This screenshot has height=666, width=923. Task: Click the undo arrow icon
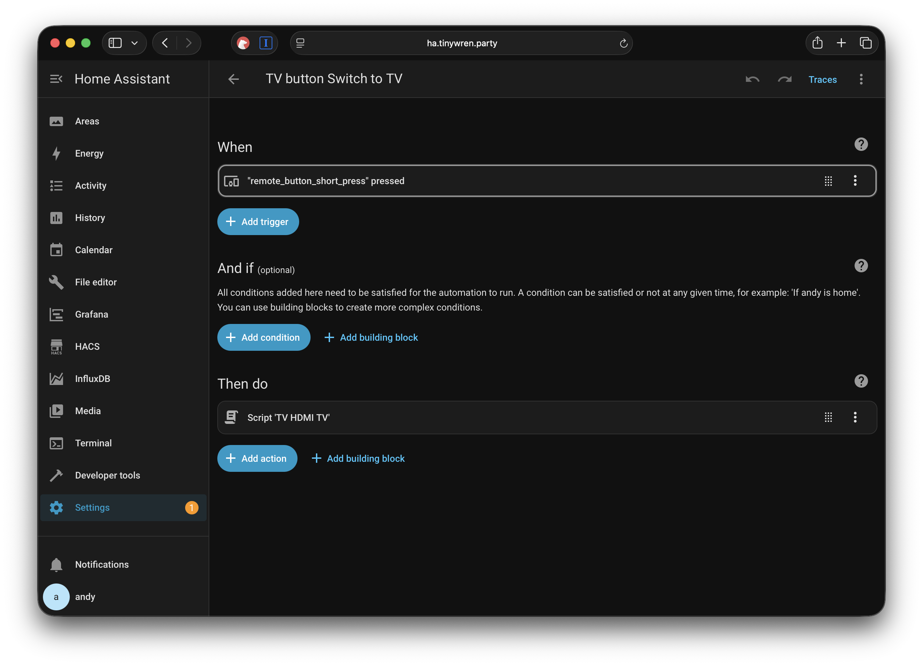(x=752, y=79)
